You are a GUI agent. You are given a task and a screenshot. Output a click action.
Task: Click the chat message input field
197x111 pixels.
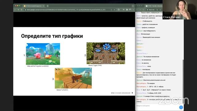point(157,106)
